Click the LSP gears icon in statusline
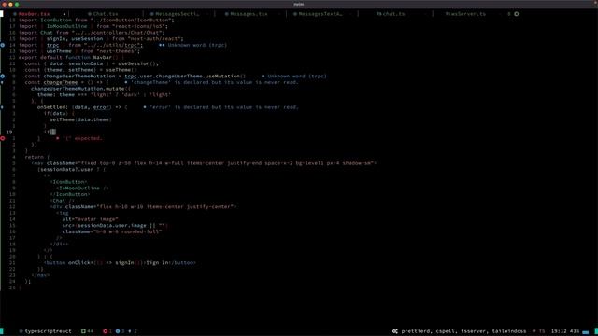The image size is (598, 336). (395, 331)
